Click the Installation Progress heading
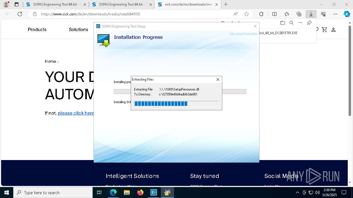The width and height of the screenshot is (353, 198). pos(138,37)
